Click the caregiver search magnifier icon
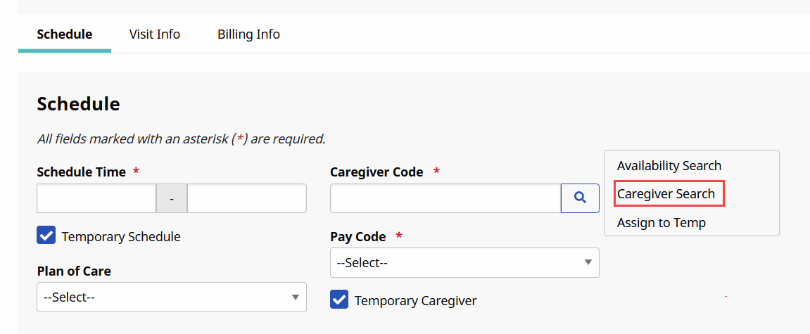The height and width of the screenshot is (334, 810). (x=580, y=198)
